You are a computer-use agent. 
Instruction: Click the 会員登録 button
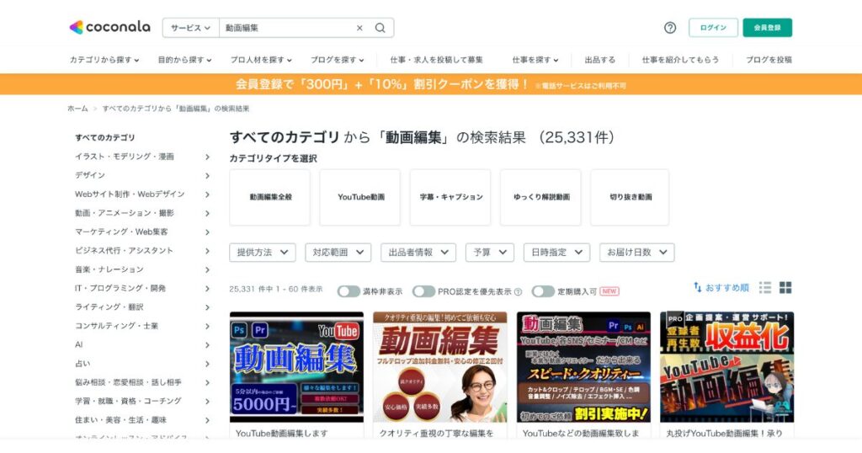(768, 28)
